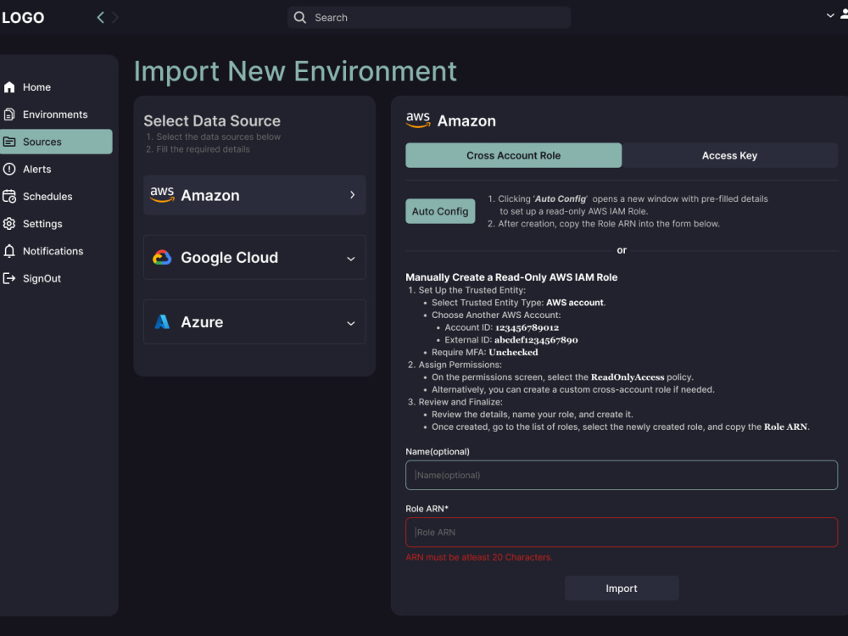This screenshot has width=848, height=636.
Task: Click the Account ID value 123456789012
Action: tap(527, 327)
